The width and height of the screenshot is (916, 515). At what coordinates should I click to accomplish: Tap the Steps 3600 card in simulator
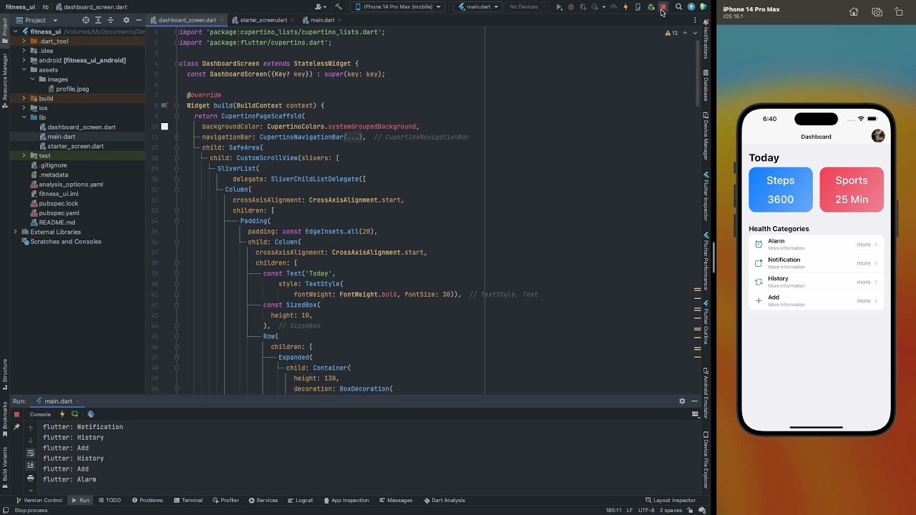point(780,190)
